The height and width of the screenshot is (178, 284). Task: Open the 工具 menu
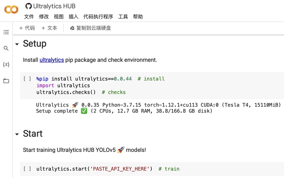click(123, 17)
